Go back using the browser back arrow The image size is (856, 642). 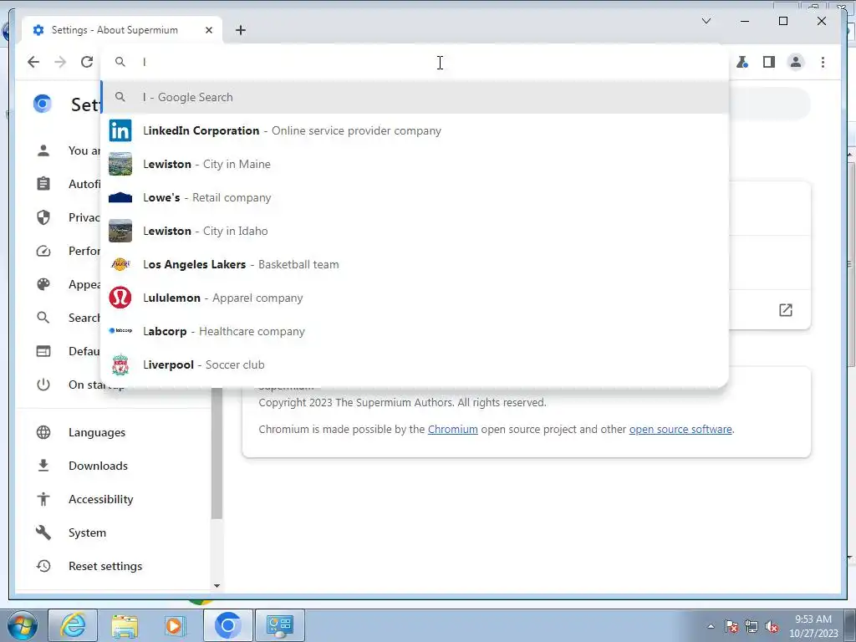tap(33, 62)
